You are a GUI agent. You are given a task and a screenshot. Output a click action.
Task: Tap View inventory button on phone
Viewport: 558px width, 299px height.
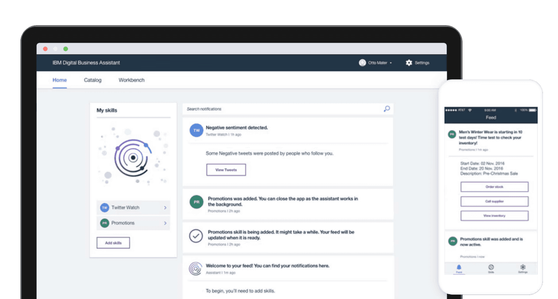[x=494, y=216]
